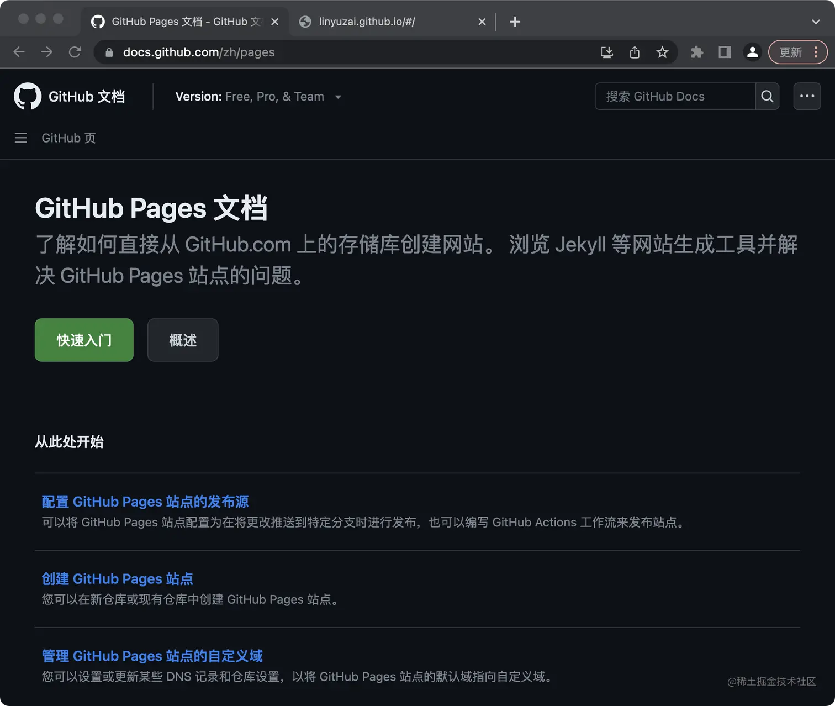Focus the 搜索 GitHub Docs search field
The image size is (835, 706).
[x=675, y=97]
